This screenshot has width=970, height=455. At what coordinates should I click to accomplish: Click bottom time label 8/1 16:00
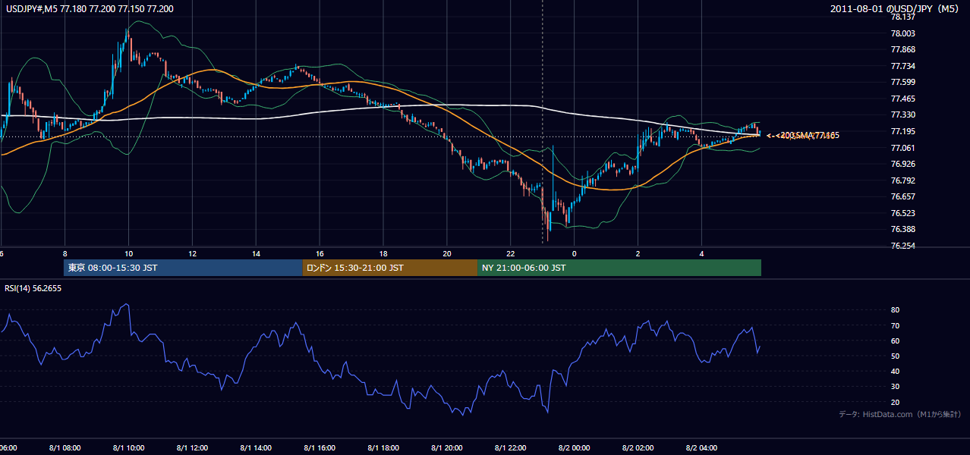click(320, 448)
